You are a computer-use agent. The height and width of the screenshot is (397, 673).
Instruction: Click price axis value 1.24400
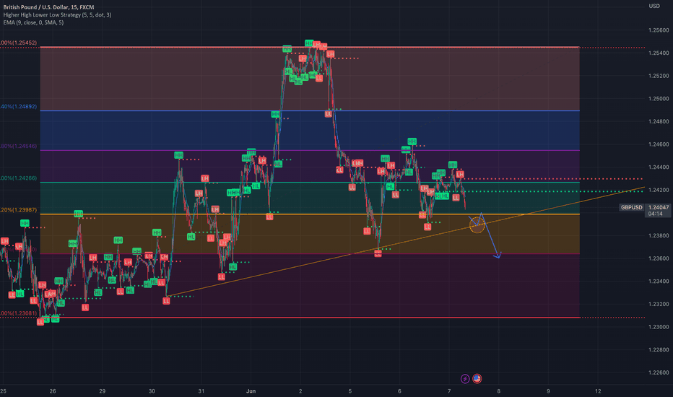(x=659, y=167)
